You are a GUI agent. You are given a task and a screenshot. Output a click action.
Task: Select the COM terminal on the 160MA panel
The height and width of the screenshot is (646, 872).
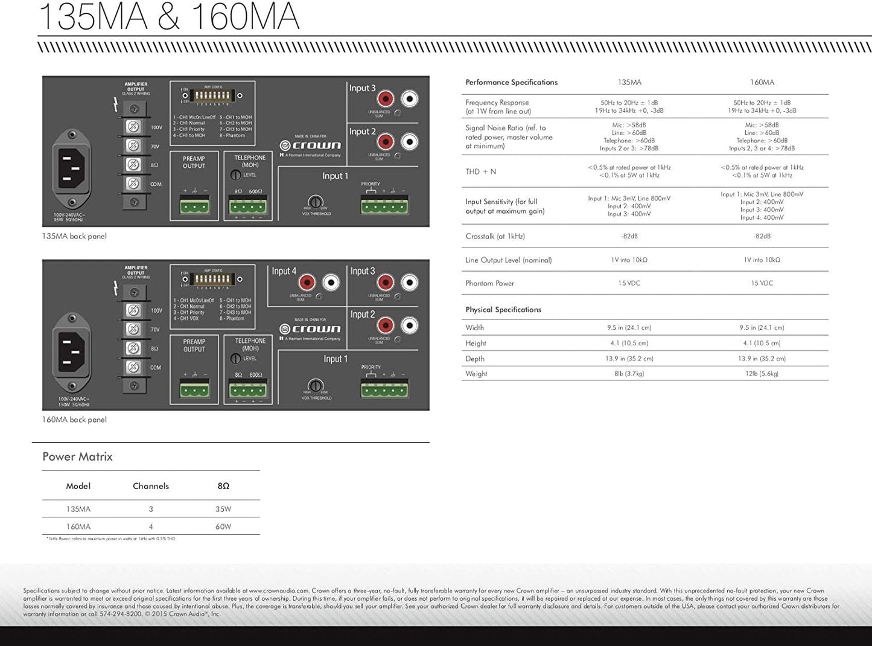click(x=133, y=366)
